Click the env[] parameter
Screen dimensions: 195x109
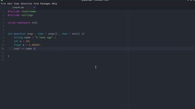click(76, 34)
